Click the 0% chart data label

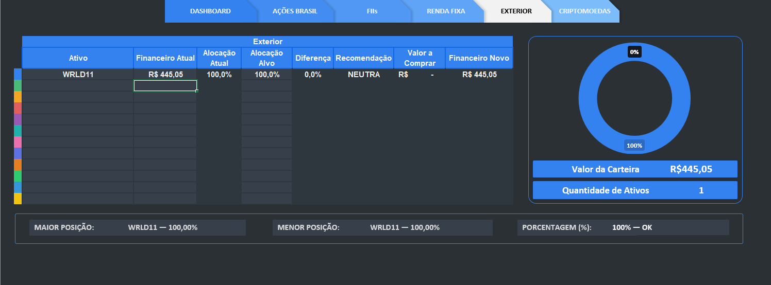634,52
